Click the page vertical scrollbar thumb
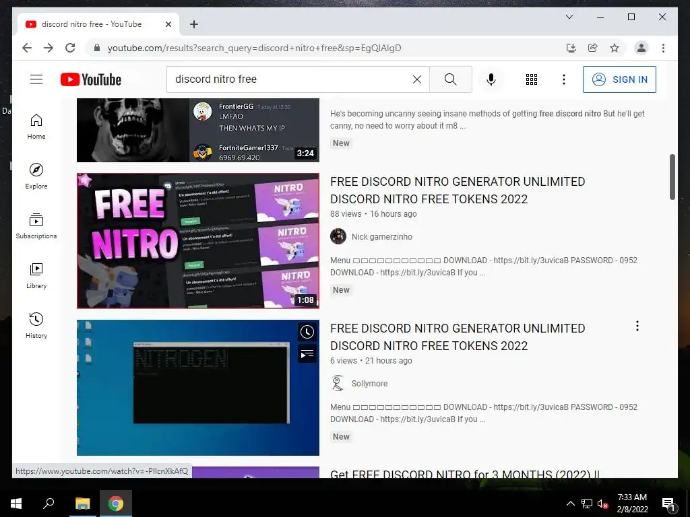 coord(672,177)
